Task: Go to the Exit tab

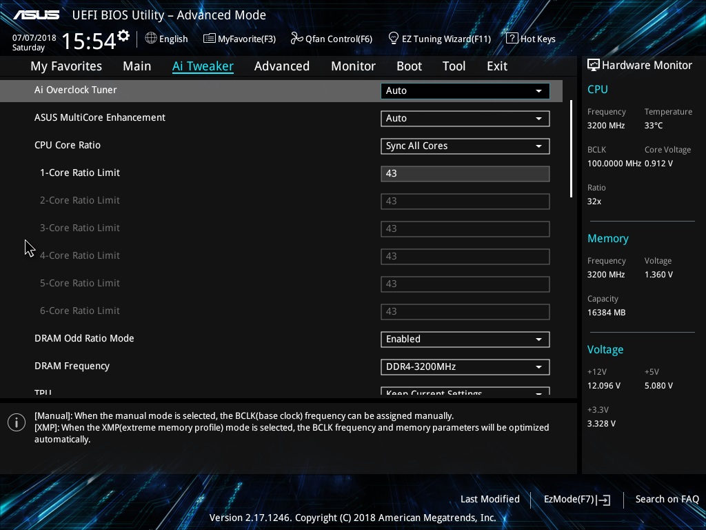Action: pyautogui.click(x=497, y=66)
